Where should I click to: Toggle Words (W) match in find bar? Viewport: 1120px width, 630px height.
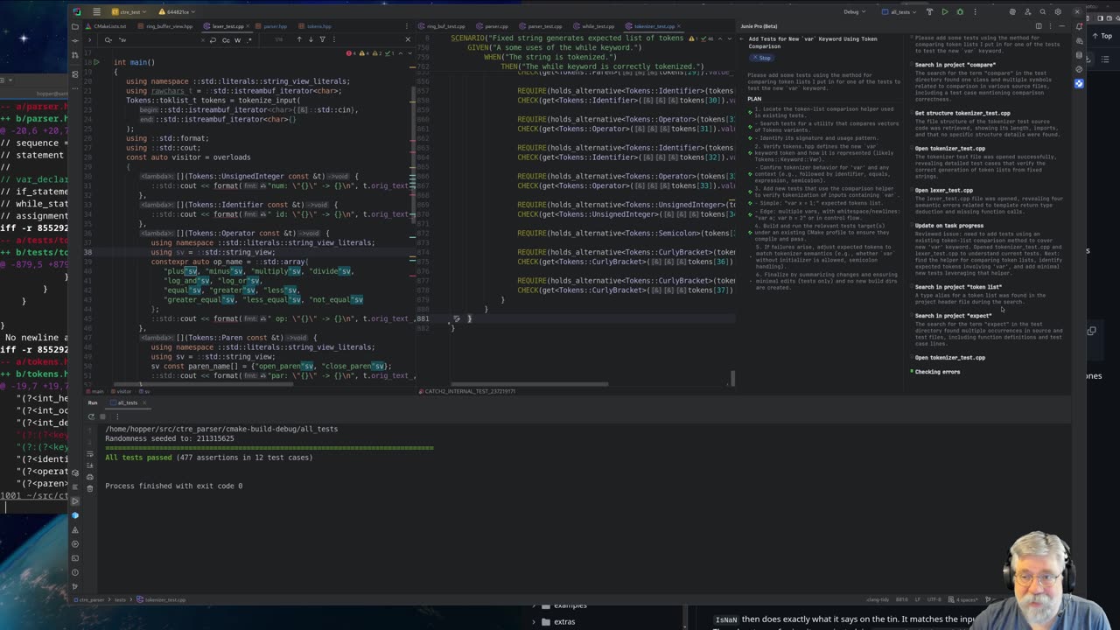pos(238,39)
